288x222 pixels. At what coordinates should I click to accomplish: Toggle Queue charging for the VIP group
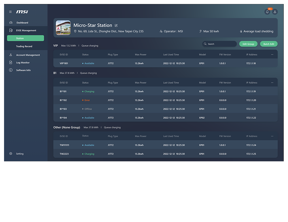pos(90,45)
